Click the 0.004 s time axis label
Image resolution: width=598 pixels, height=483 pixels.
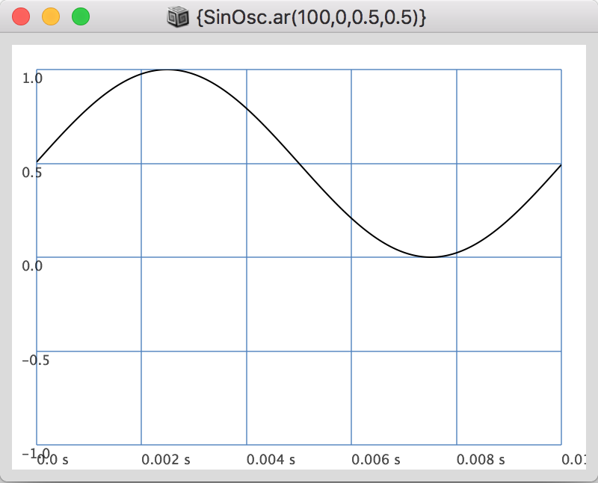pyautogui.click(x=271, y=459)
